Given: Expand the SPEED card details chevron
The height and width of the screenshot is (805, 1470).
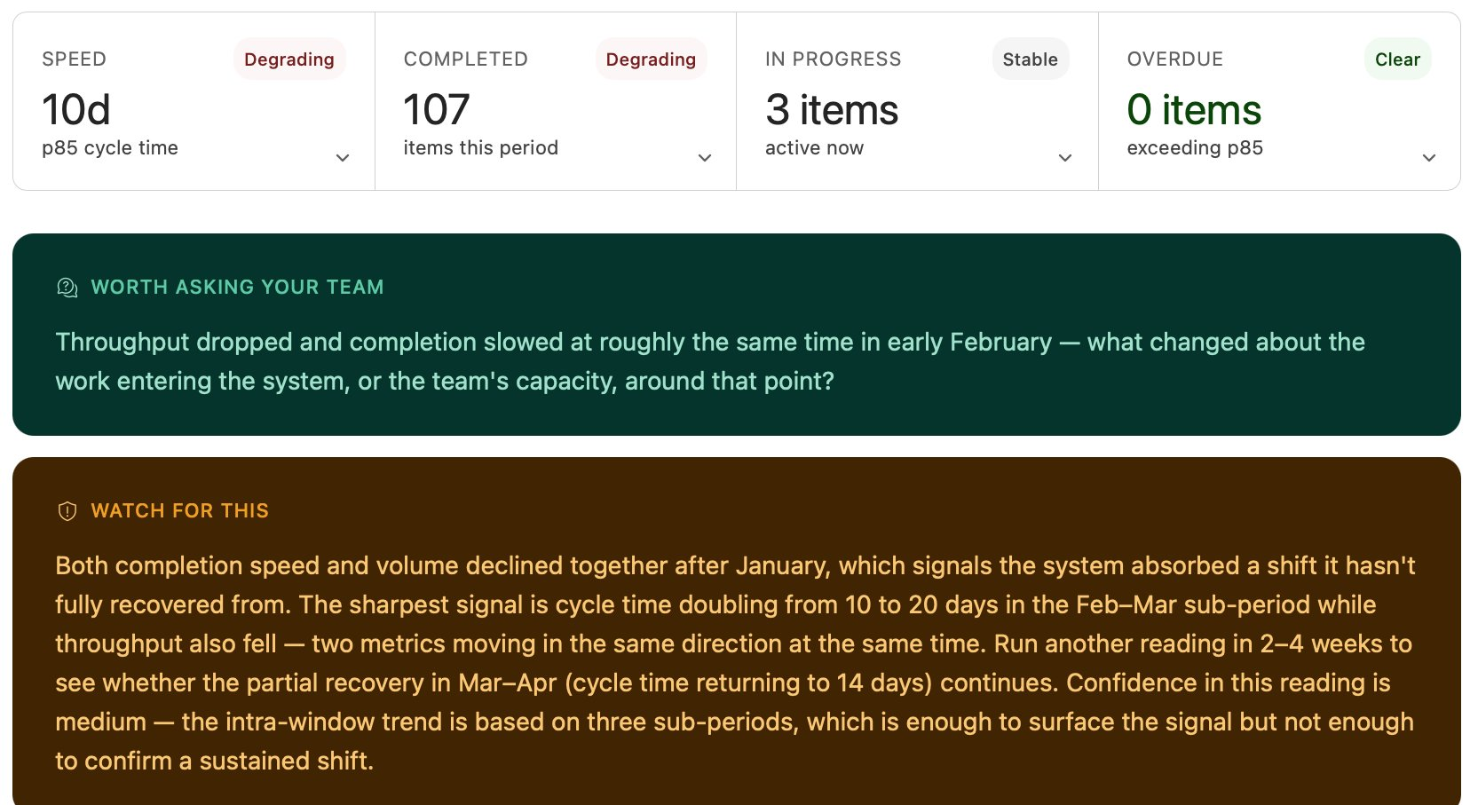Looking at the screenshot, I should [x=343, y=157].
